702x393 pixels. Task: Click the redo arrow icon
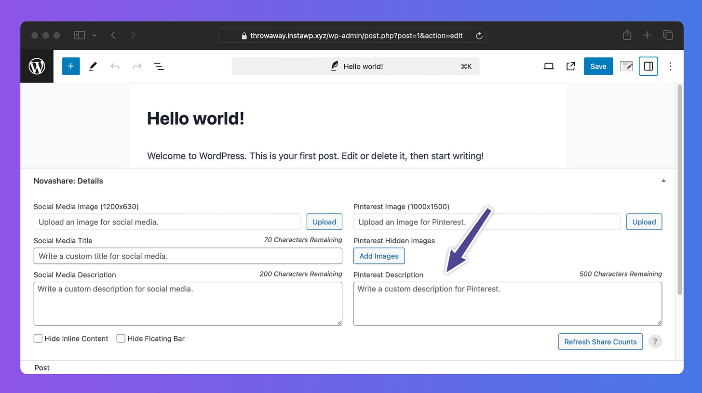(x=137, y=66)
